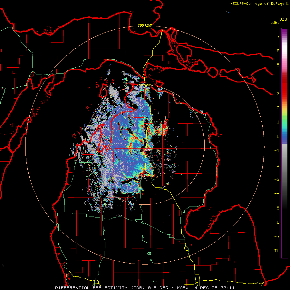The width and height of the screenshot is (290, 290).
Task: Select the -3 value on the scale
Action: tap(277, 179)
